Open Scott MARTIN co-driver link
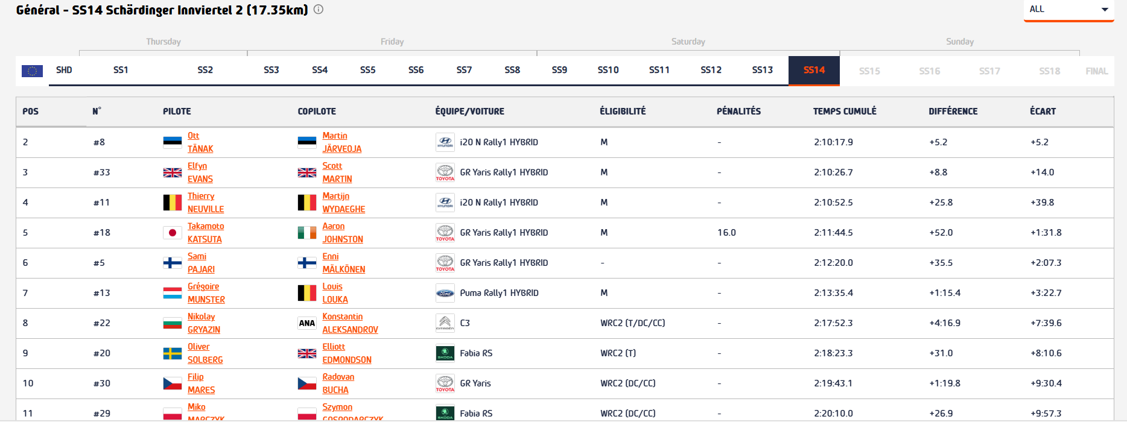1127x422 pixels. tap(337, 172)
